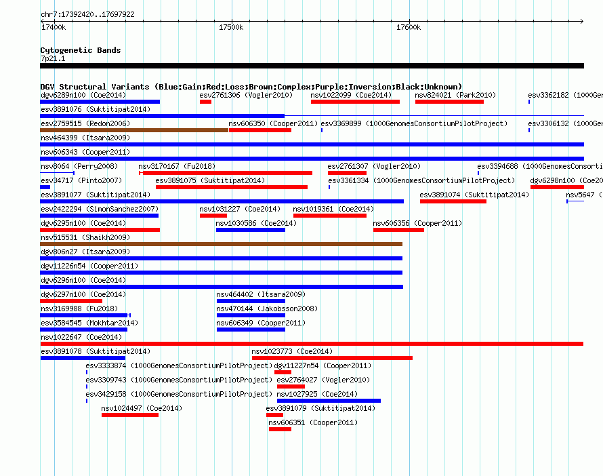Open nsv1019361 (Coe2014) variant
603x476 pixels.
tap(333, 209)
